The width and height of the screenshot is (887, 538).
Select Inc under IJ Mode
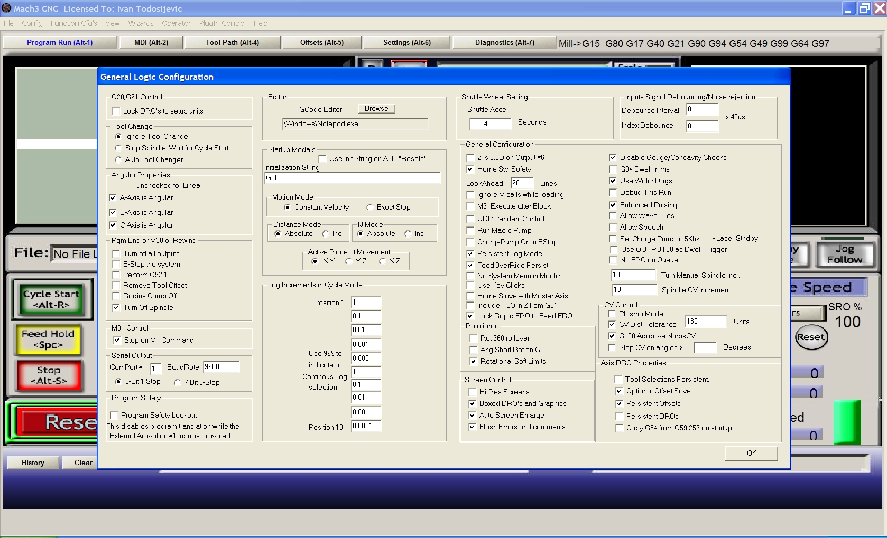coord(408,234)
